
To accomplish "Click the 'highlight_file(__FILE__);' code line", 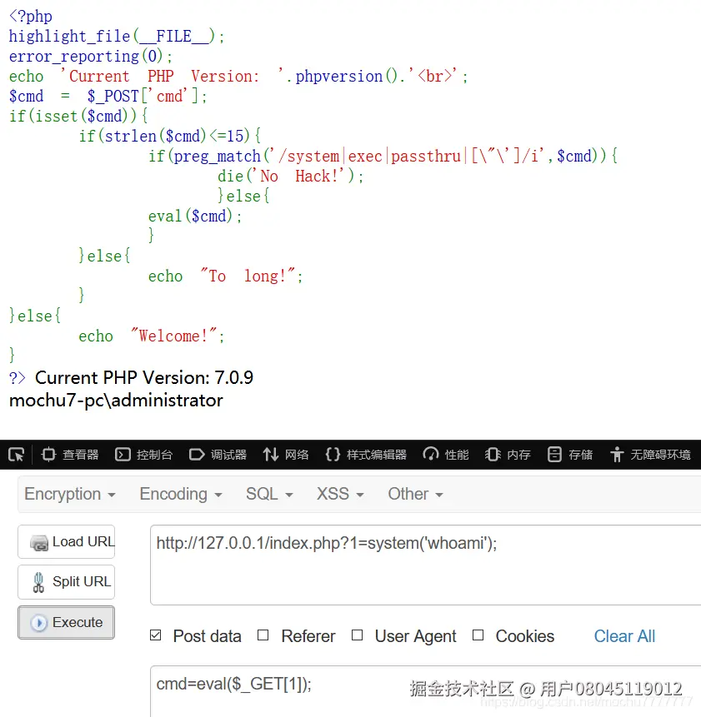I will pyautogui.click(x=117, y=36).
